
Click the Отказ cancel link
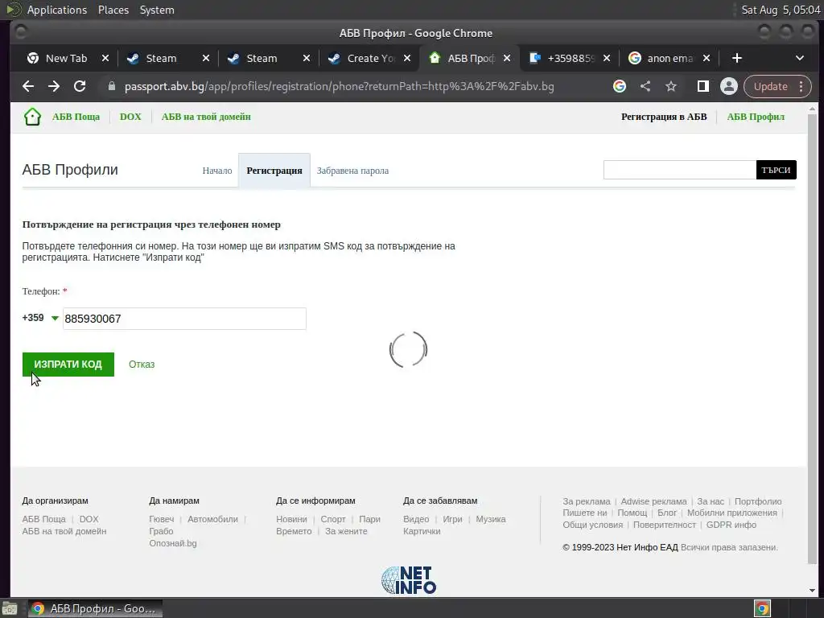[x=142, y=365]
